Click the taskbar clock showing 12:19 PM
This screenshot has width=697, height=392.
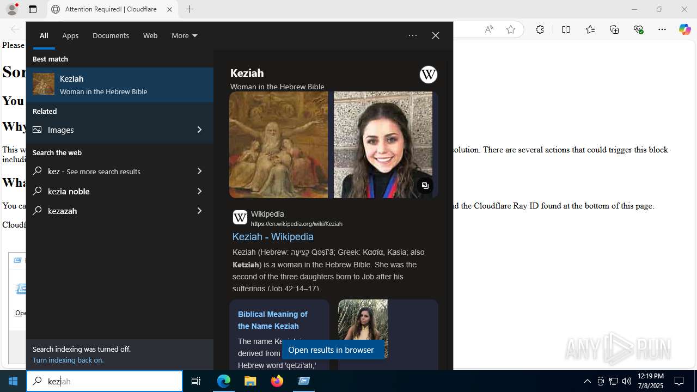tap(650, 381)
